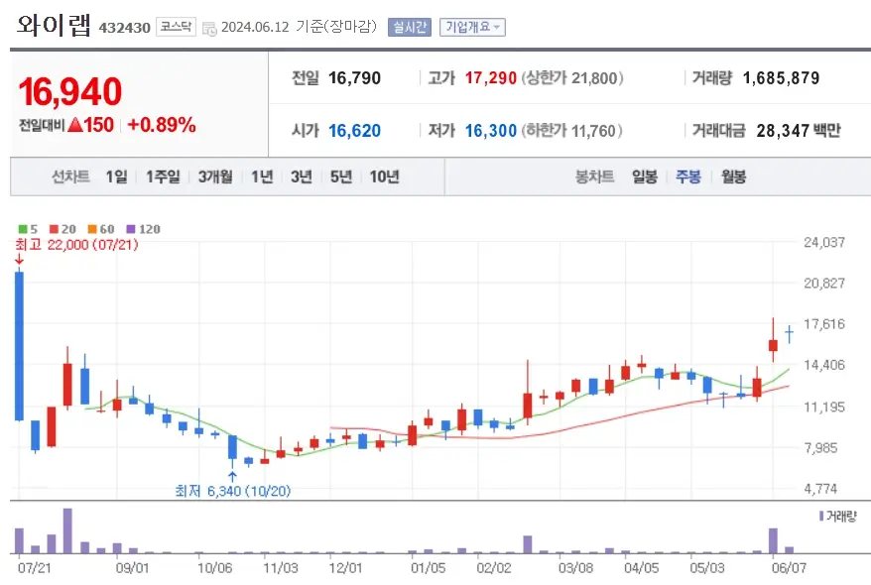Image resolution: width=871 pixels, height=585 pixels.
Task: Click the chart icon beside the 2024.06.12 date
Action: [208, 29]
